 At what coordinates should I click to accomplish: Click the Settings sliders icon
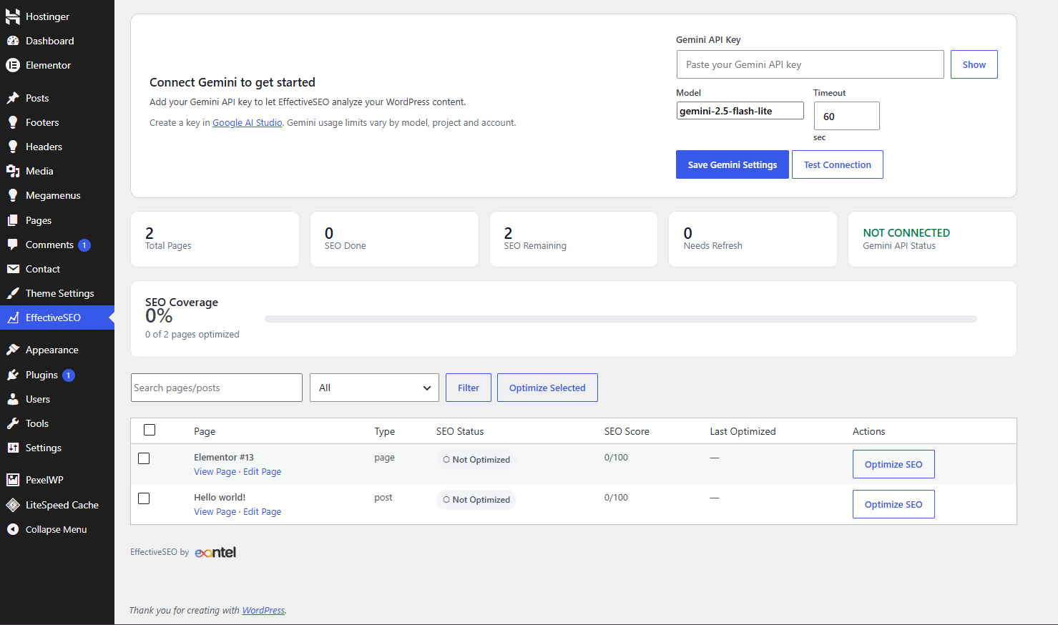coord(13,448)
